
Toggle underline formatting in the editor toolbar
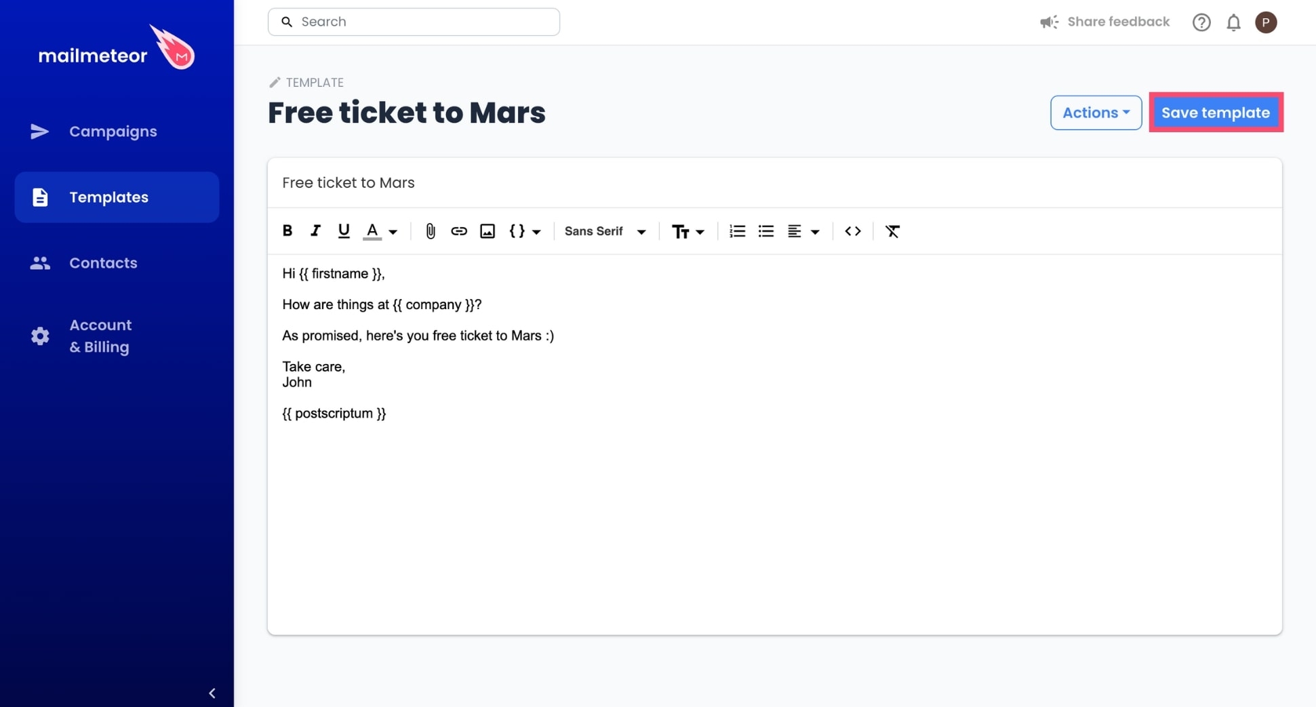coord(344,230)
